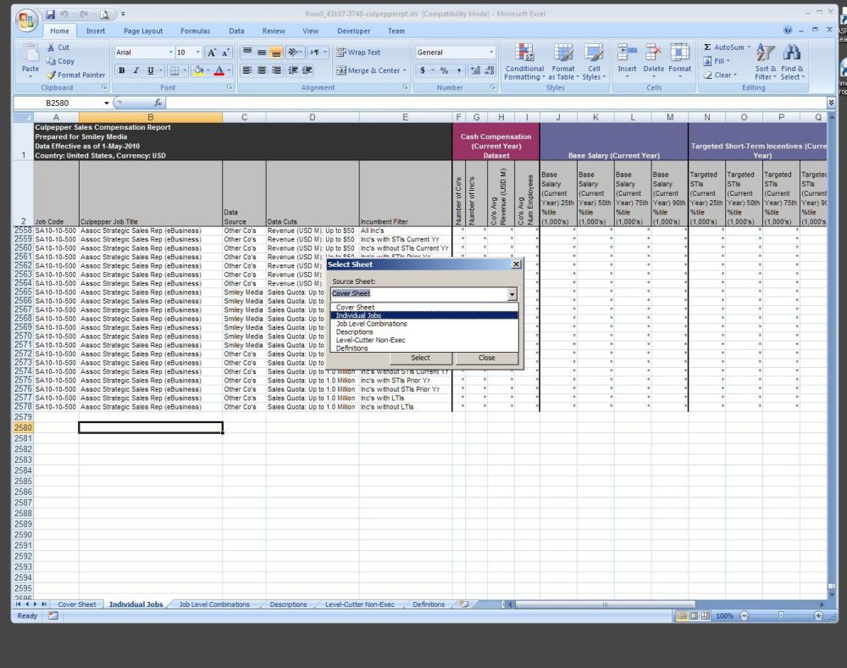
Task: Toggle Bold formatting
Action: tap(122, 70)
